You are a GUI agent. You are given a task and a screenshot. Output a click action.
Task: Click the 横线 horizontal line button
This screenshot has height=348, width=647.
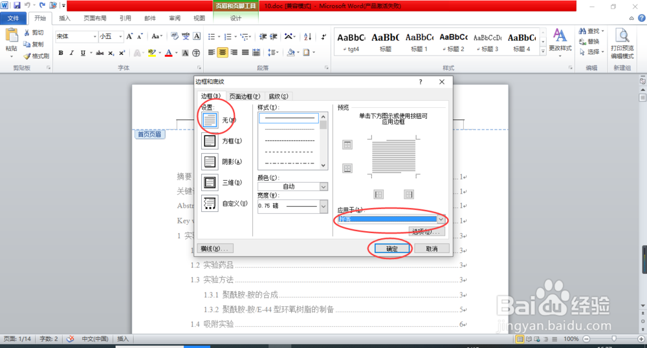[x=216, y=249]
